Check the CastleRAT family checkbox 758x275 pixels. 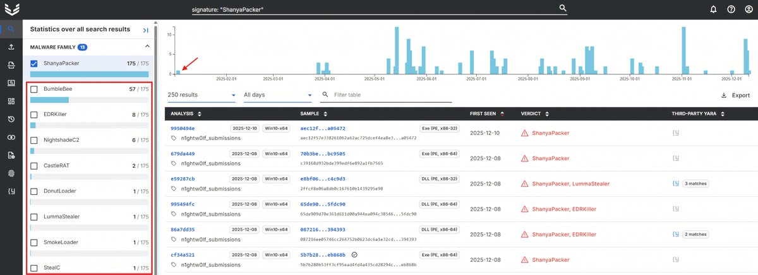(x=34, y=165)
